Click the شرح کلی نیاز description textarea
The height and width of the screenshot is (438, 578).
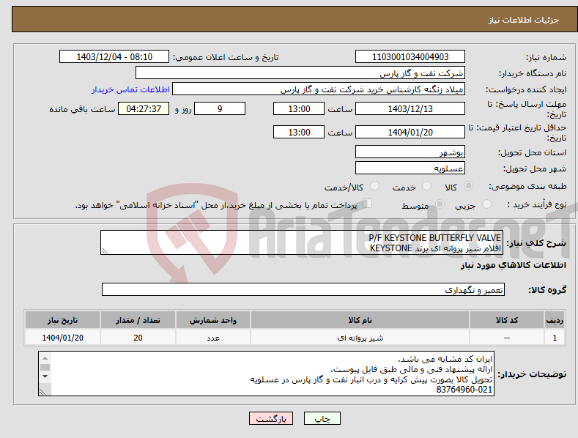pyautogui.click(x=302, y=242)
